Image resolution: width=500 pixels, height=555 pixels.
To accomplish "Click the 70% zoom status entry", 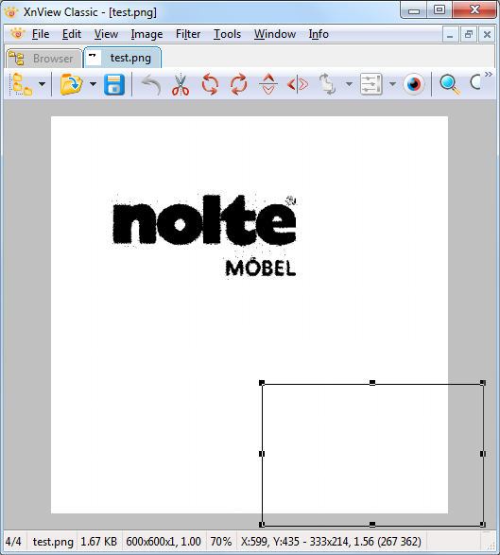I will (x=221, y=542).
